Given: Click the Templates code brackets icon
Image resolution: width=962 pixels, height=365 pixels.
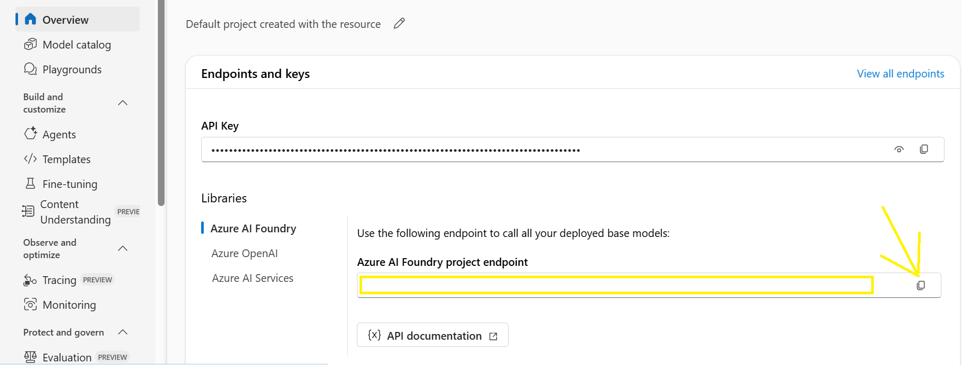Looking at the screenshot, I should 30,158.
